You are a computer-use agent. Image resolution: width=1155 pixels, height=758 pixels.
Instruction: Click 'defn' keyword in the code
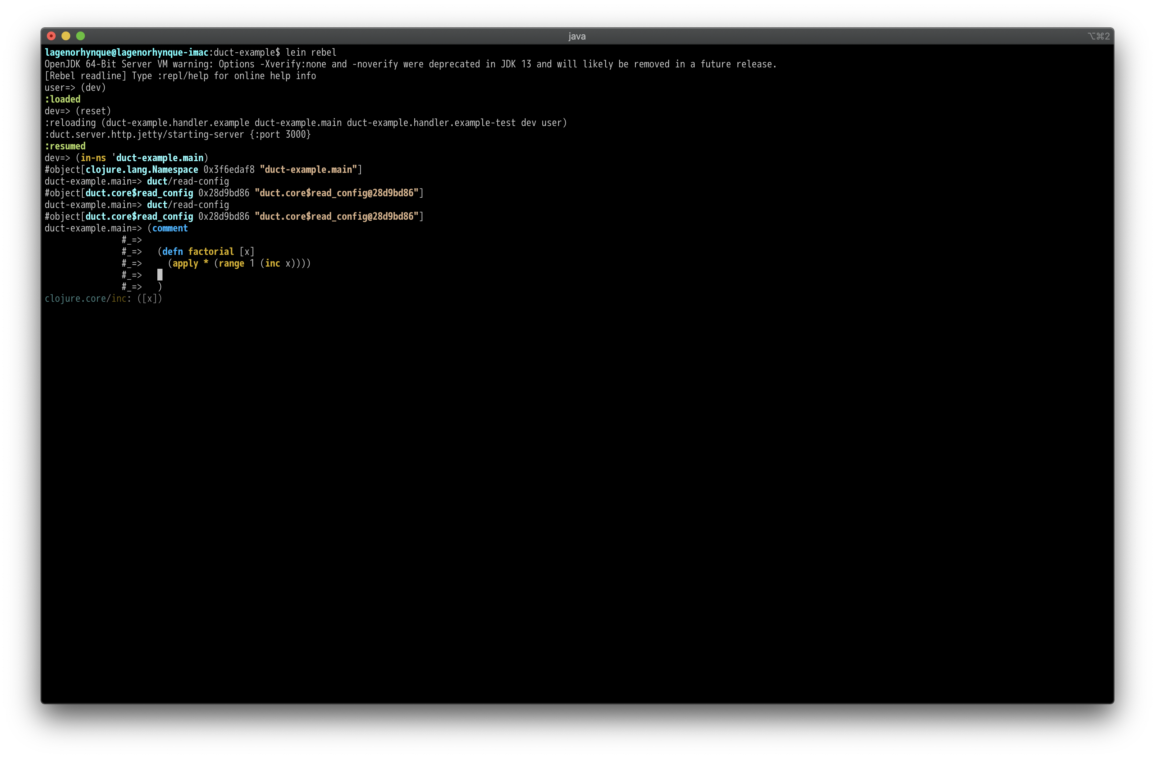click(x=172, y=252)
